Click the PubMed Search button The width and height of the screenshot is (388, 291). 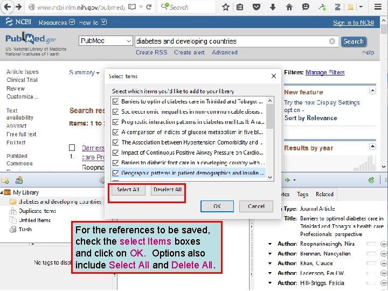354,41
